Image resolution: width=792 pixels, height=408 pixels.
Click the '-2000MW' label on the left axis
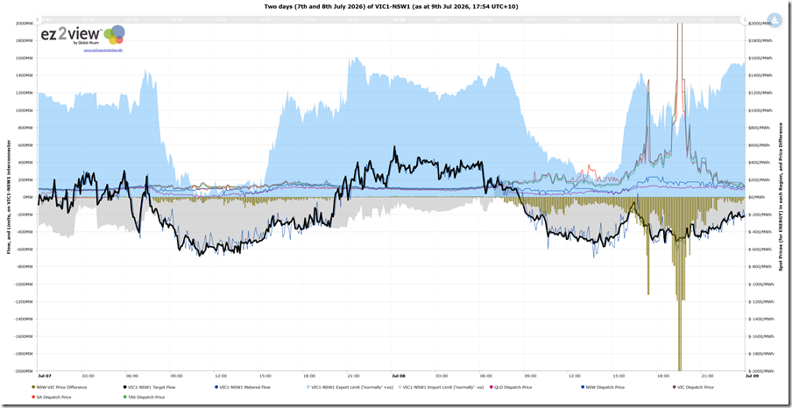(x=25, y=371)
